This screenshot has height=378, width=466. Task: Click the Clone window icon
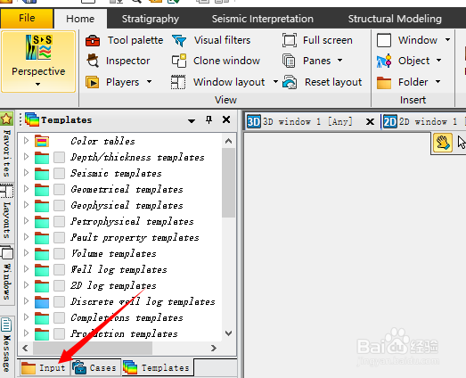(179, 61)
